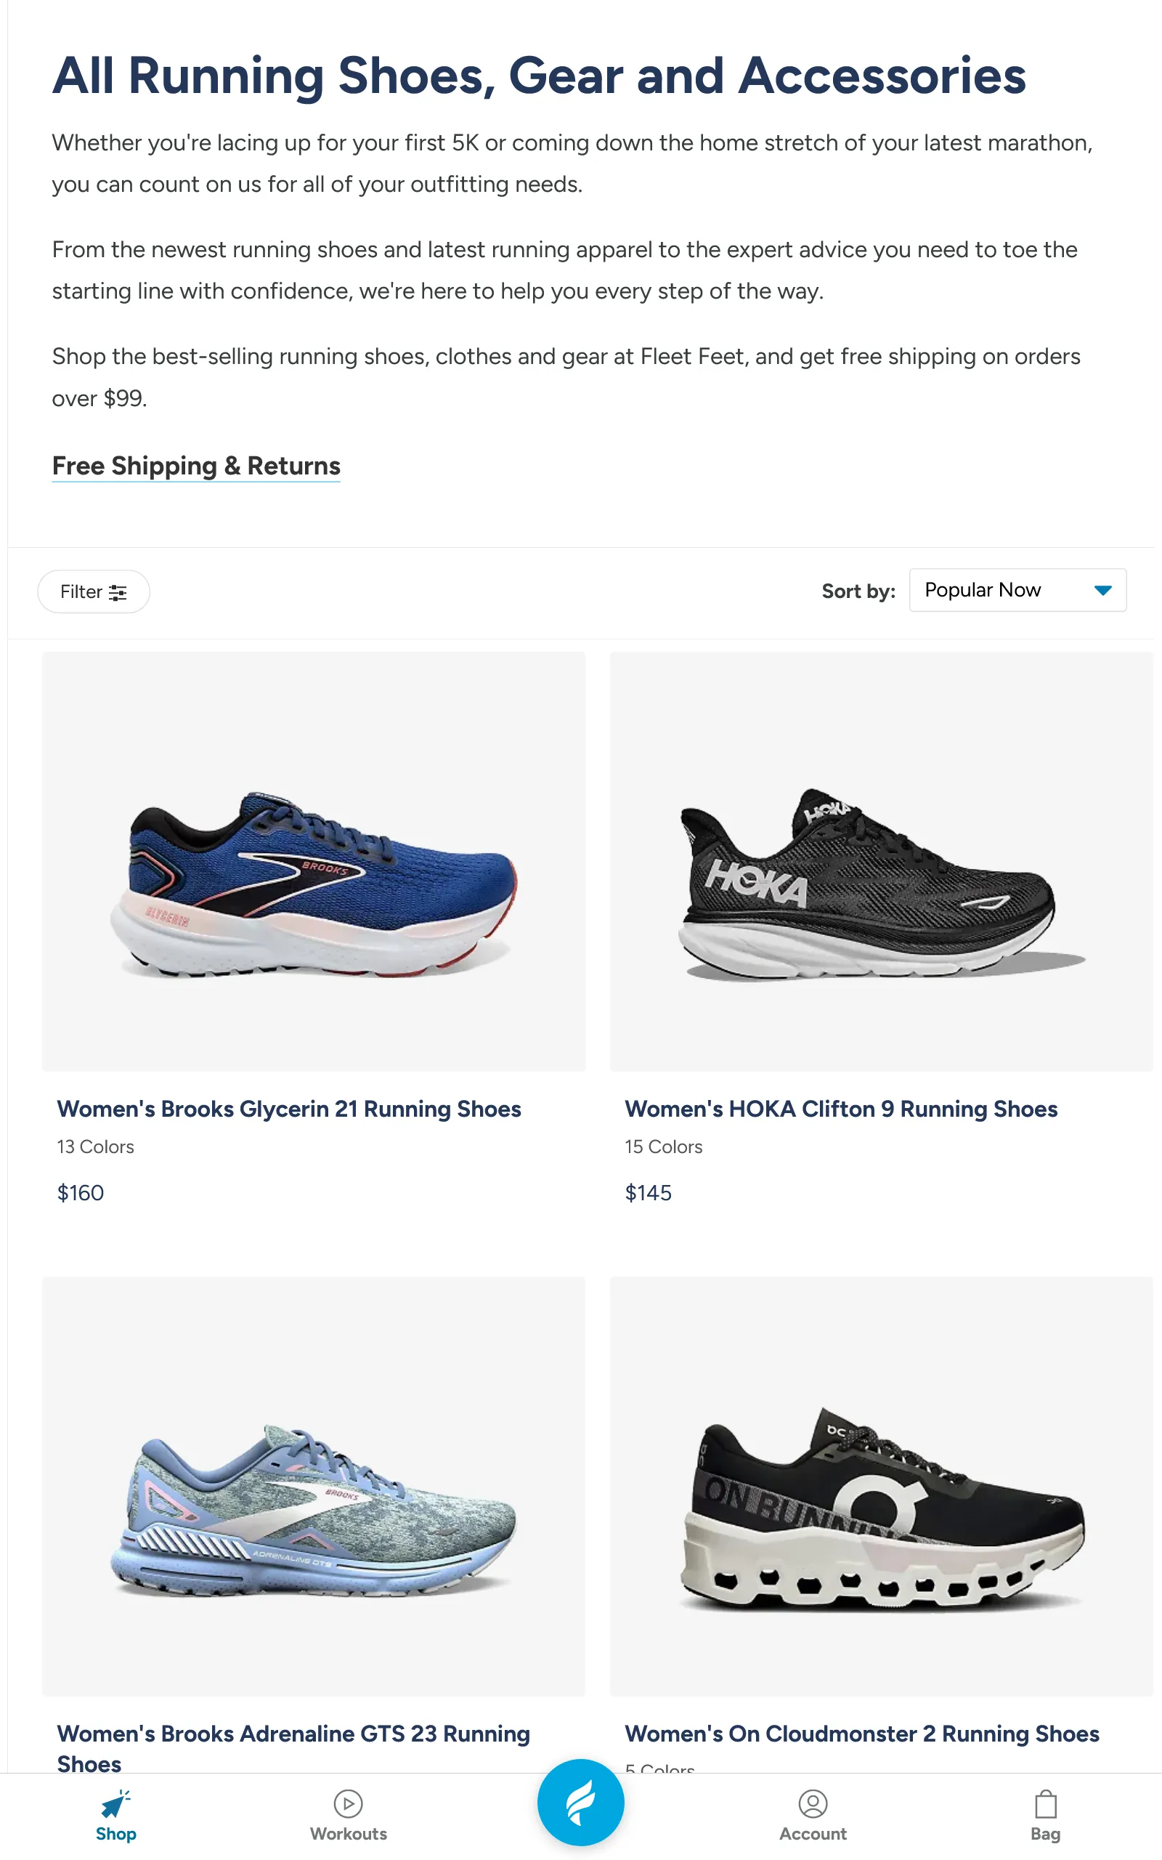This screenshot has height=1860, width=1162.
Task: Click the filter sliders icon
Action: point(118,592)
